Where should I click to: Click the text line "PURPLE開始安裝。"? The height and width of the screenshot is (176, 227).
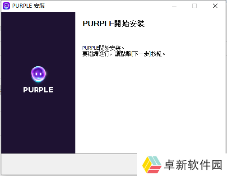[x=103, y=48]
